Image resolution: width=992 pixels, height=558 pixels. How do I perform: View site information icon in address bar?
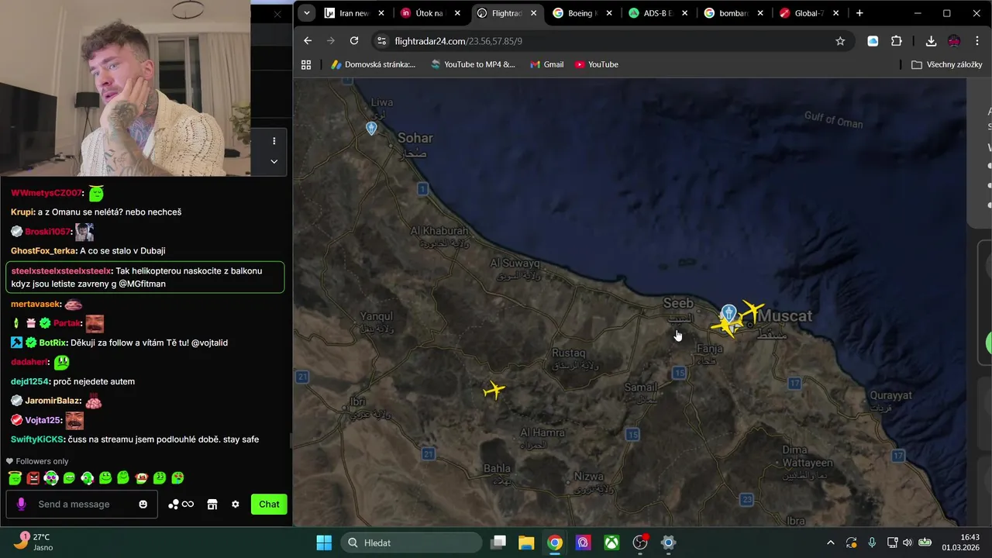pyautogui.click(x=381, y=41)
